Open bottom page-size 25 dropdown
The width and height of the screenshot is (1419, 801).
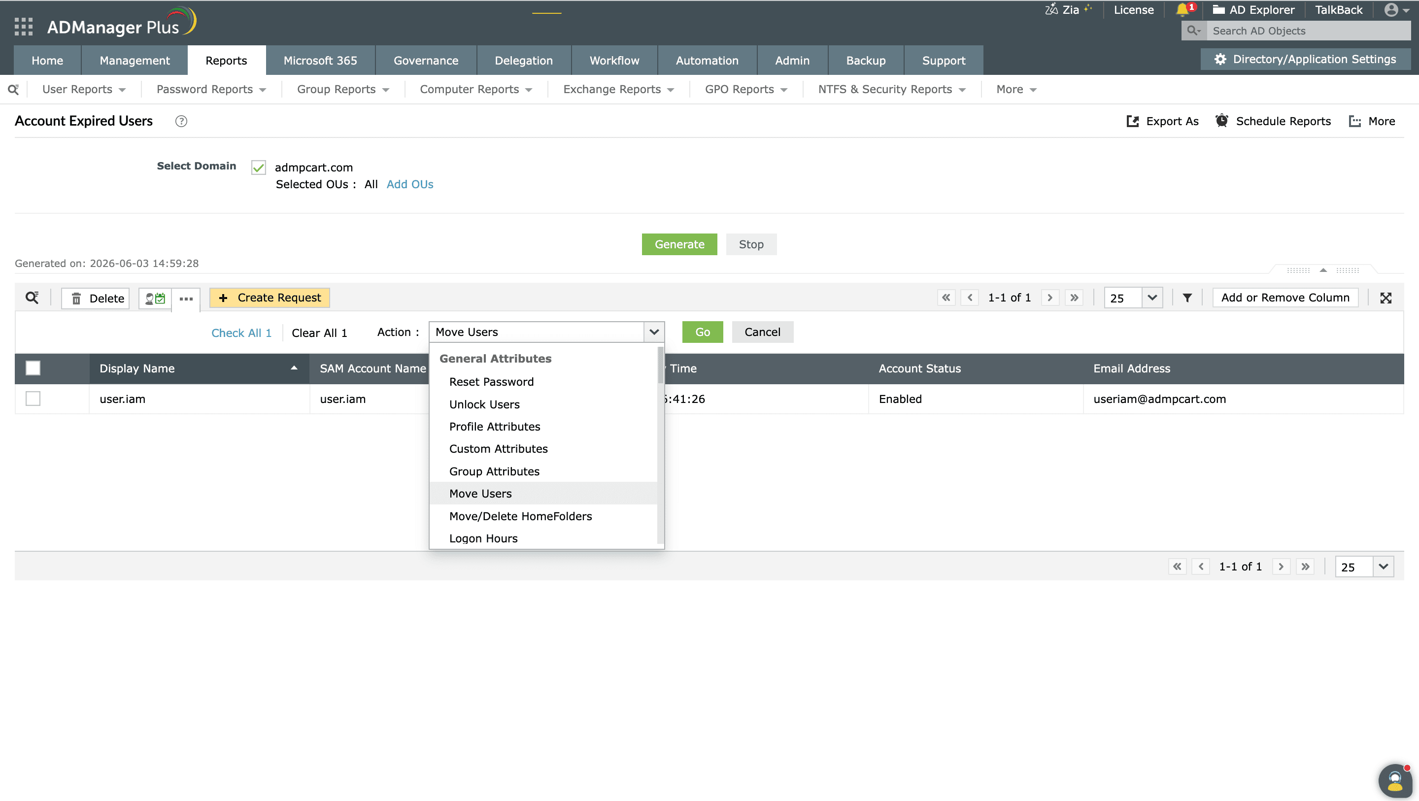point(1383,567)
